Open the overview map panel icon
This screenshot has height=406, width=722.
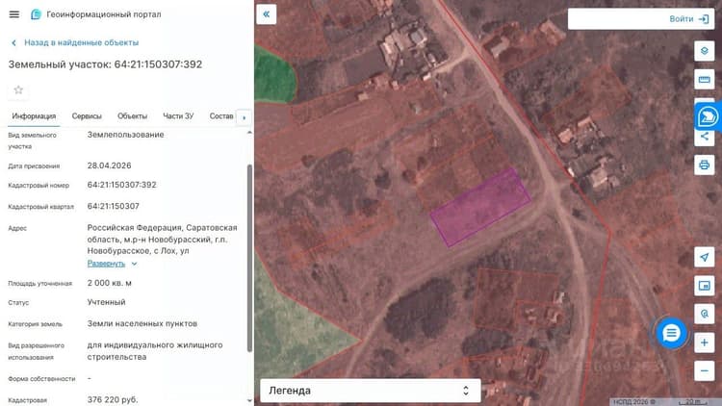click(704, 286)
